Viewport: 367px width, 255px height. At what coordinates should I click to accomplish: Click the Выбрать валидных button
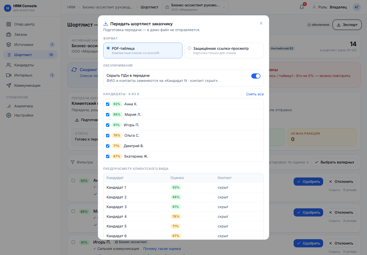point(334,162)
